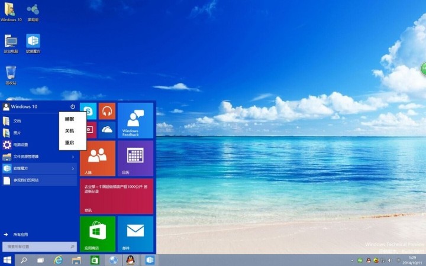Open the 邮件 Mail tile
The width and height of the screenshot is (426, 266).
(135, 234)
